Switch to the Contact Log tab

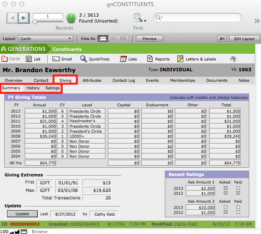123,81
